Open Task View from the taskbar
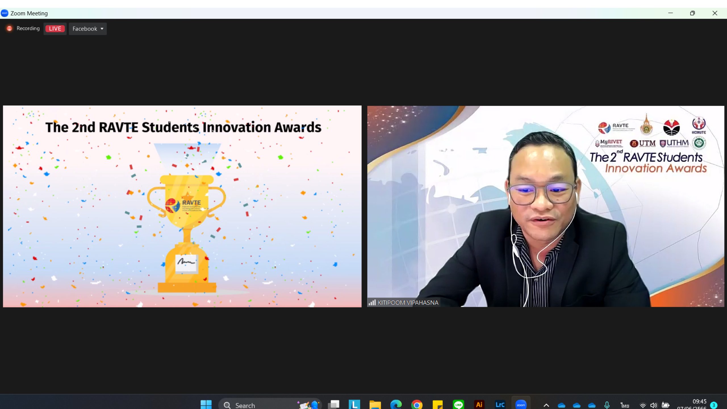This screenshot has width=727, height=409. [334, 404]
